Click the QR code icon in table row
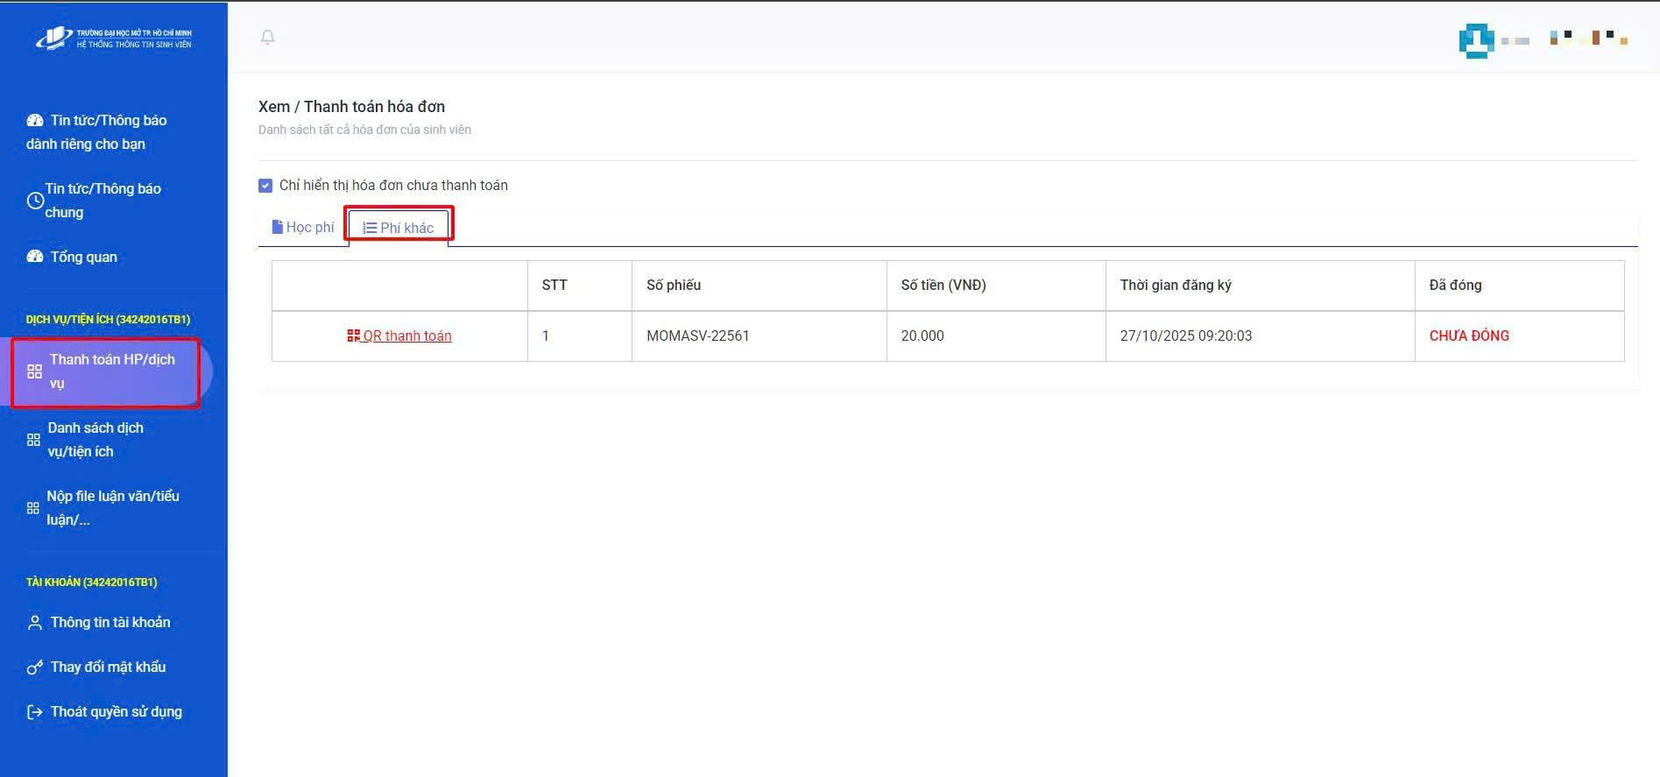This screenshot has width=1660, height=777. 354,336
